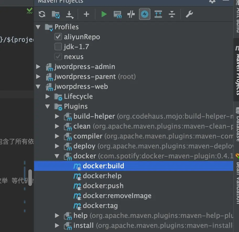Enable the jdk-1.7 profile checkbox

(x=58, y=47)
